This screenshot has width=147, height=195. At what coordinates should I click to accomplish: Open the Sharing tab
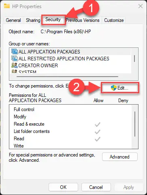(33, 20)
